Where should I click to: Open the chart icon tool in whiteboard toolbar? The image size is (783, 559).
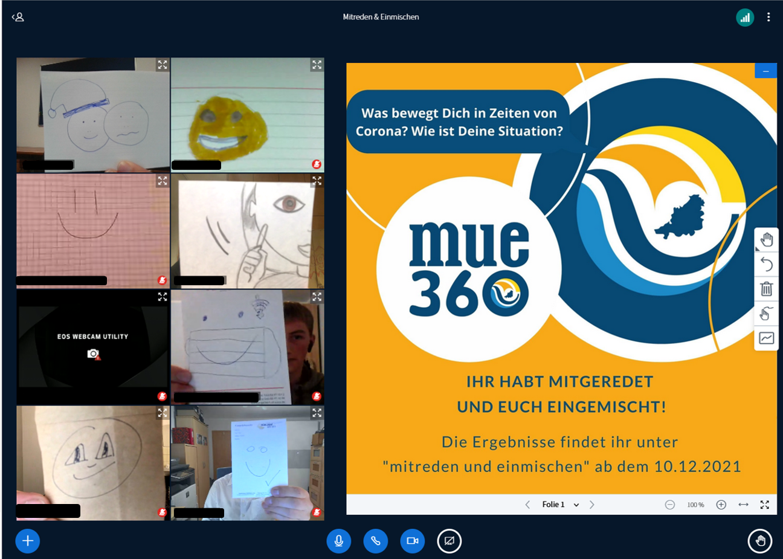[x=767, y=338]
